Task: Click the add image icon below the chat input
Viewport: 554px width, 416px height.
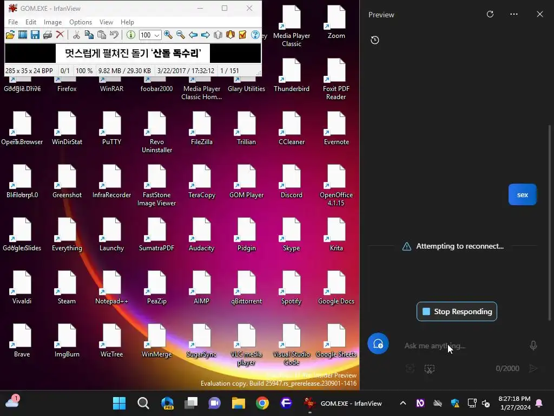Action: (x=410, y=368)
